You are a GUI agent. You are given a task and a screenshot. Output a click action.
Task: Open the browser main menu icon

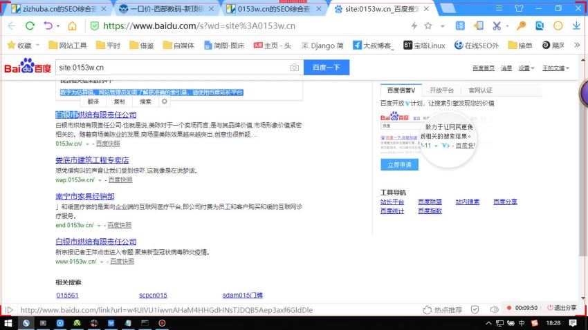tap(499, 8)
